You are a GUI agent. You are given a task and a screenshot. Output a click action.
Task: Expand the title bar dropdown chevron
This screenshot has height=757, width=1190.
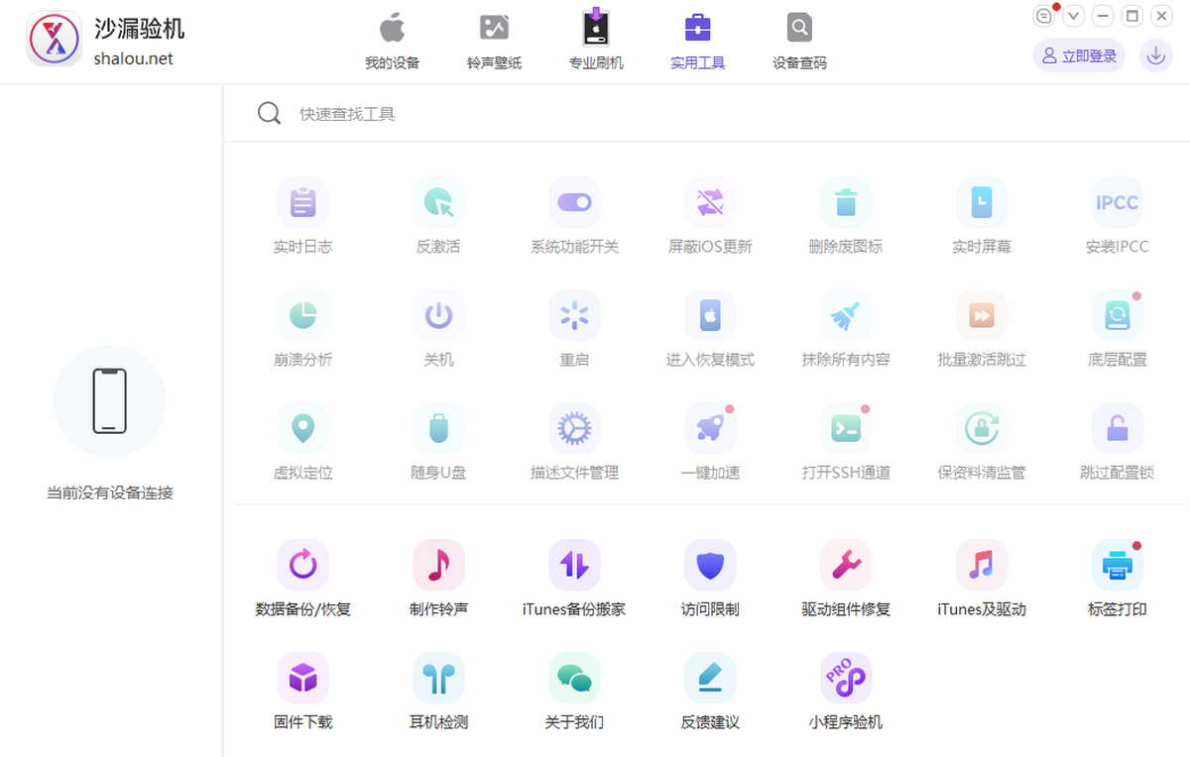(1073, 16)
